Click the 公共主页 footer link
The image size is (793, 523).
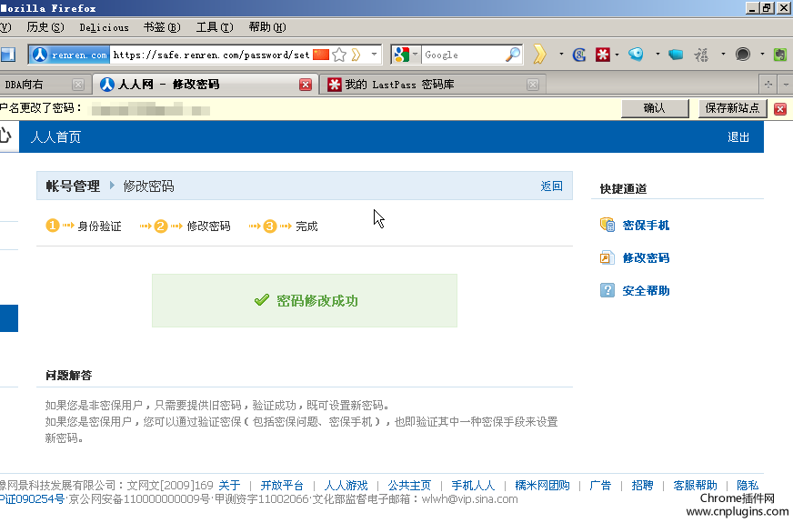click(x=409, y=486)
